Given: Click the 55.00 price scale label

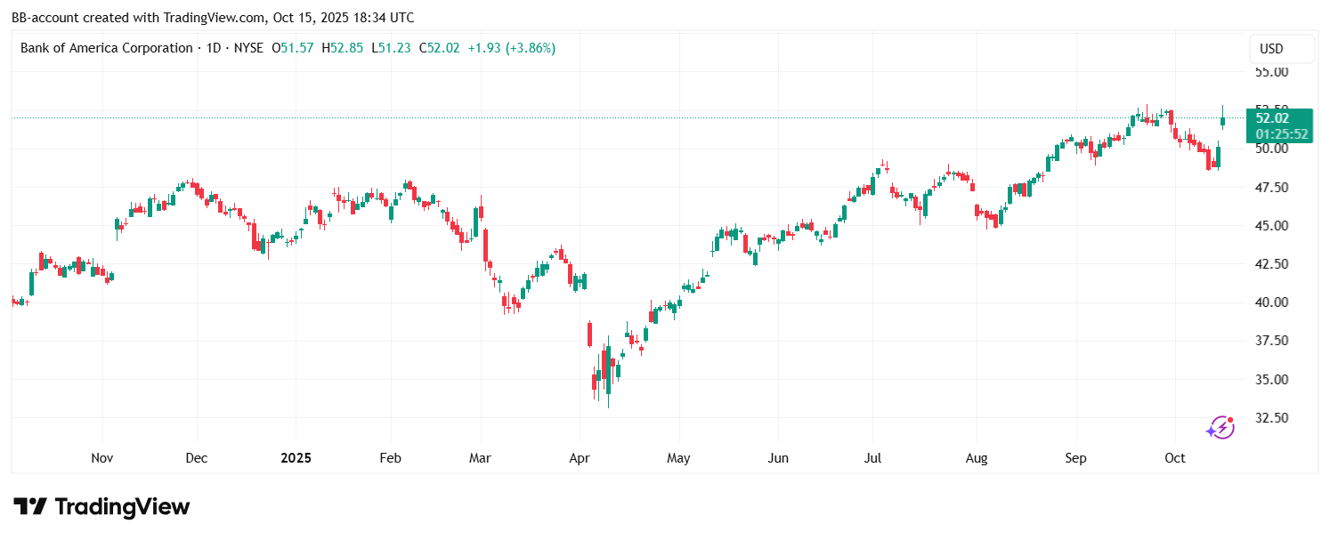Looking at the screenshot, I should coord(1271,72).
